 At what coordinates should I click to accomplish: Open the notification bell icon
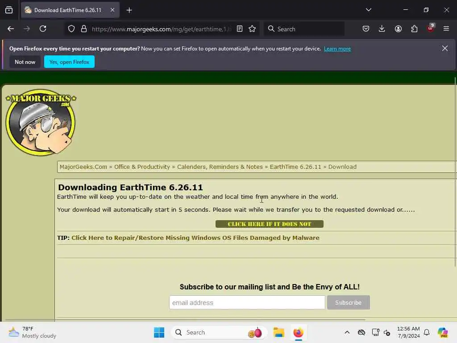[427, 332]
